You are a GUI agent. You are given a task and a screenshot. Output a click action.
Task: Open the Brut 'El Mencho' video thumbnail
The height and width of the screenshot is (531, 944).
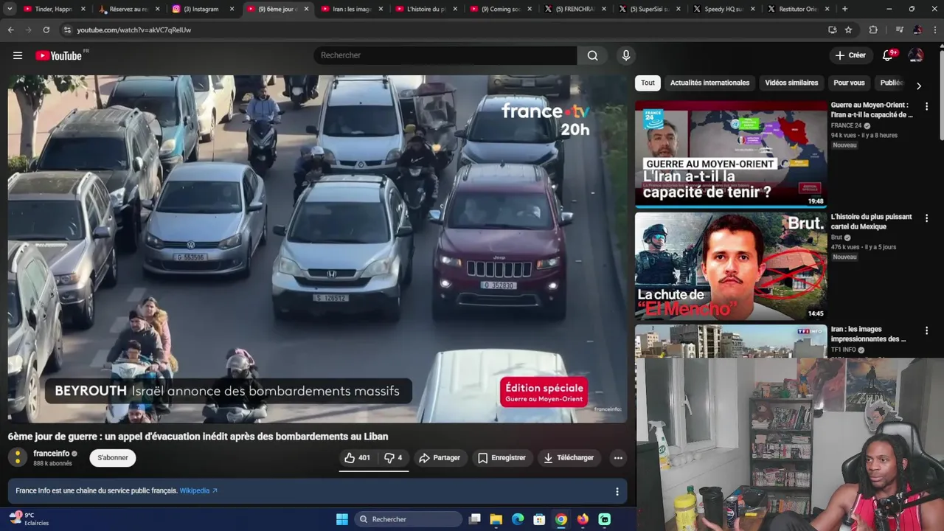(731, 266)
